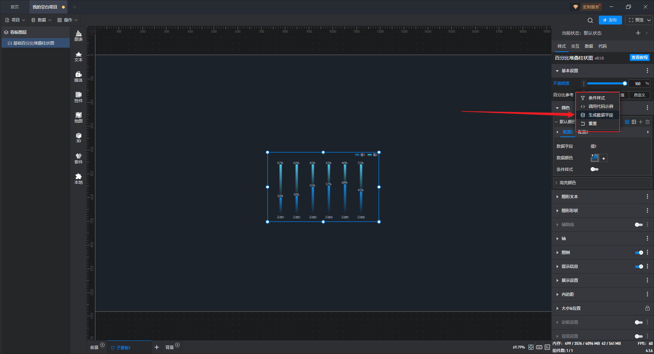654x354 pixels.
Task: Switch to the 数据 tab in right panel
Action: (x=589, y=46)
